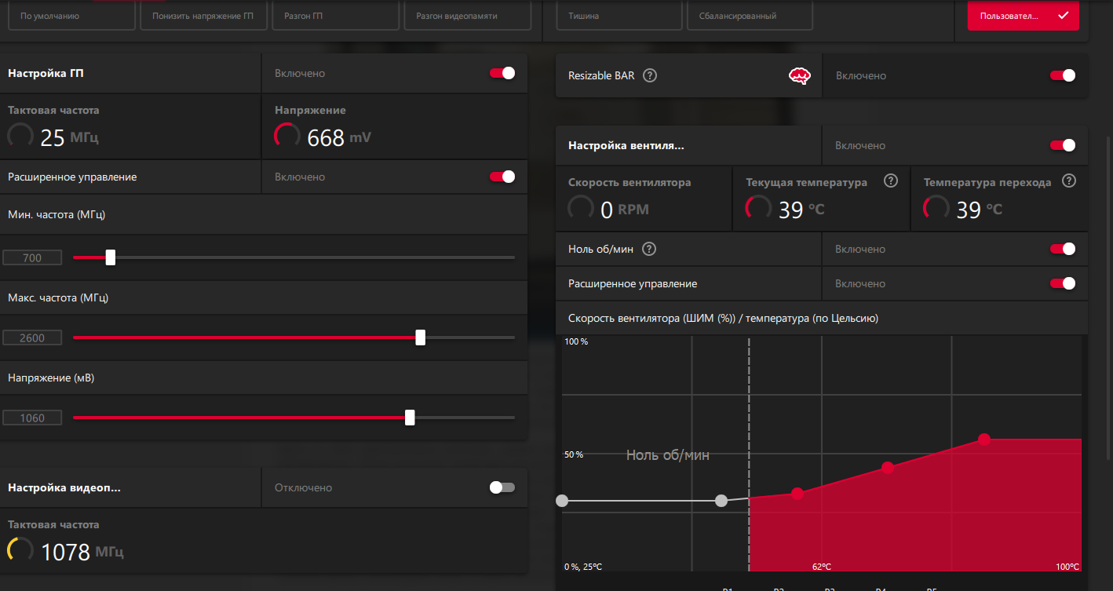Image resolution: width=1113 pixels, height=591 pixels.
Task: Click the 100°C axis label on the graph
Action: click(1067, 566)
